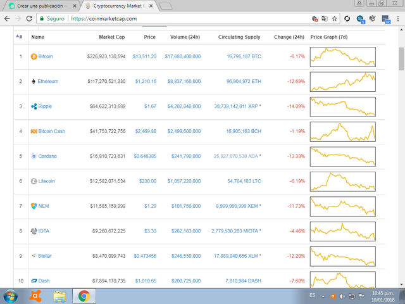Click Dash supply 7,810,984 DASH

click(243, 281)
